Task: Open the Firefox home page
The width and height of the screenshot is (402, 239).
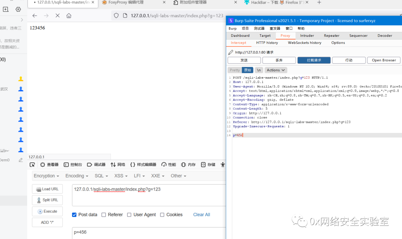Action: coord(69,16)
